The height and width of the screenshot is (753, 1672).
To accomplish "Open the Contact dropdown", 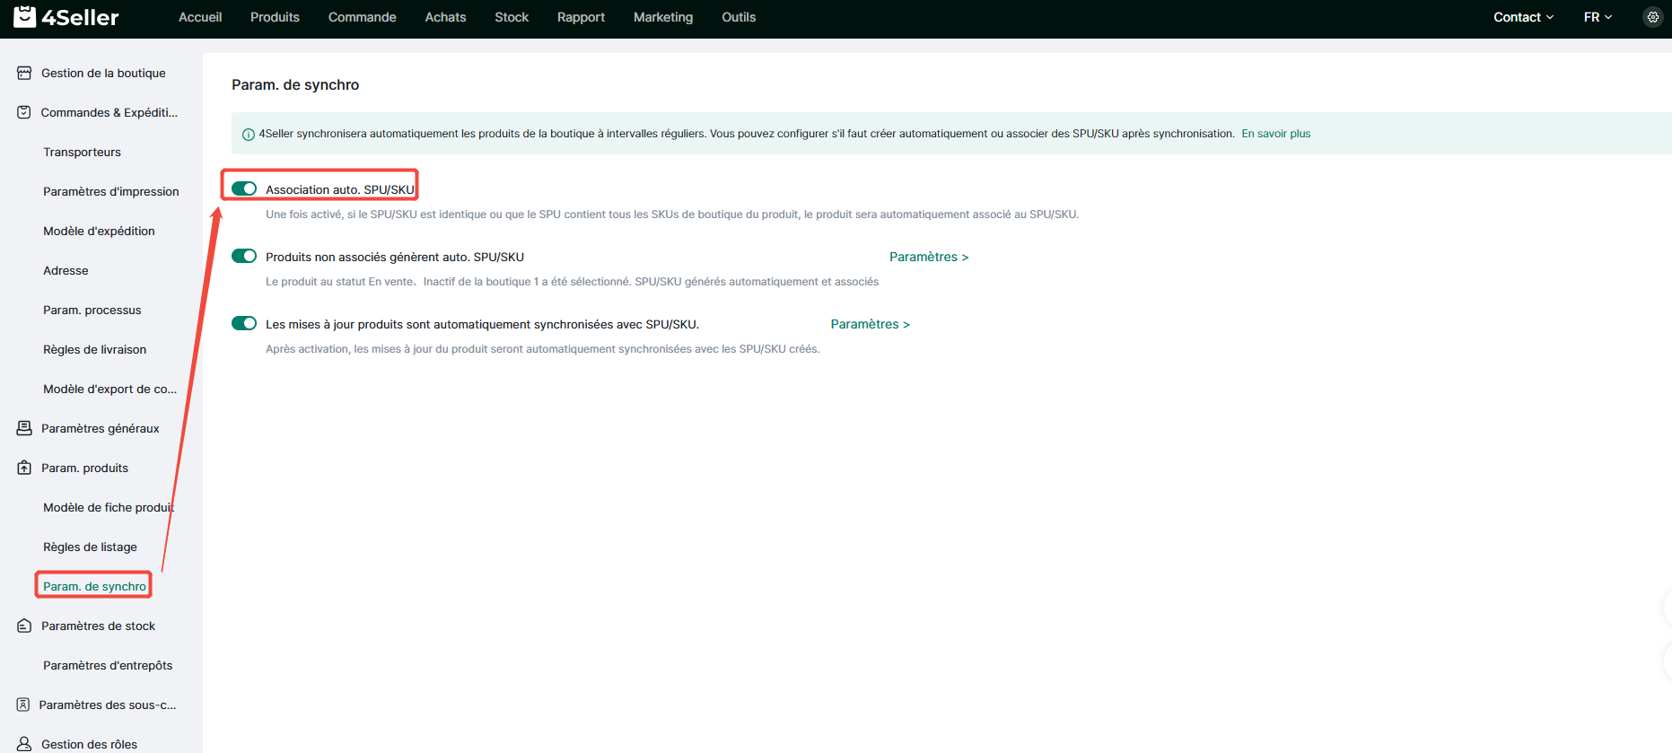I will [x=1523, y=17].
